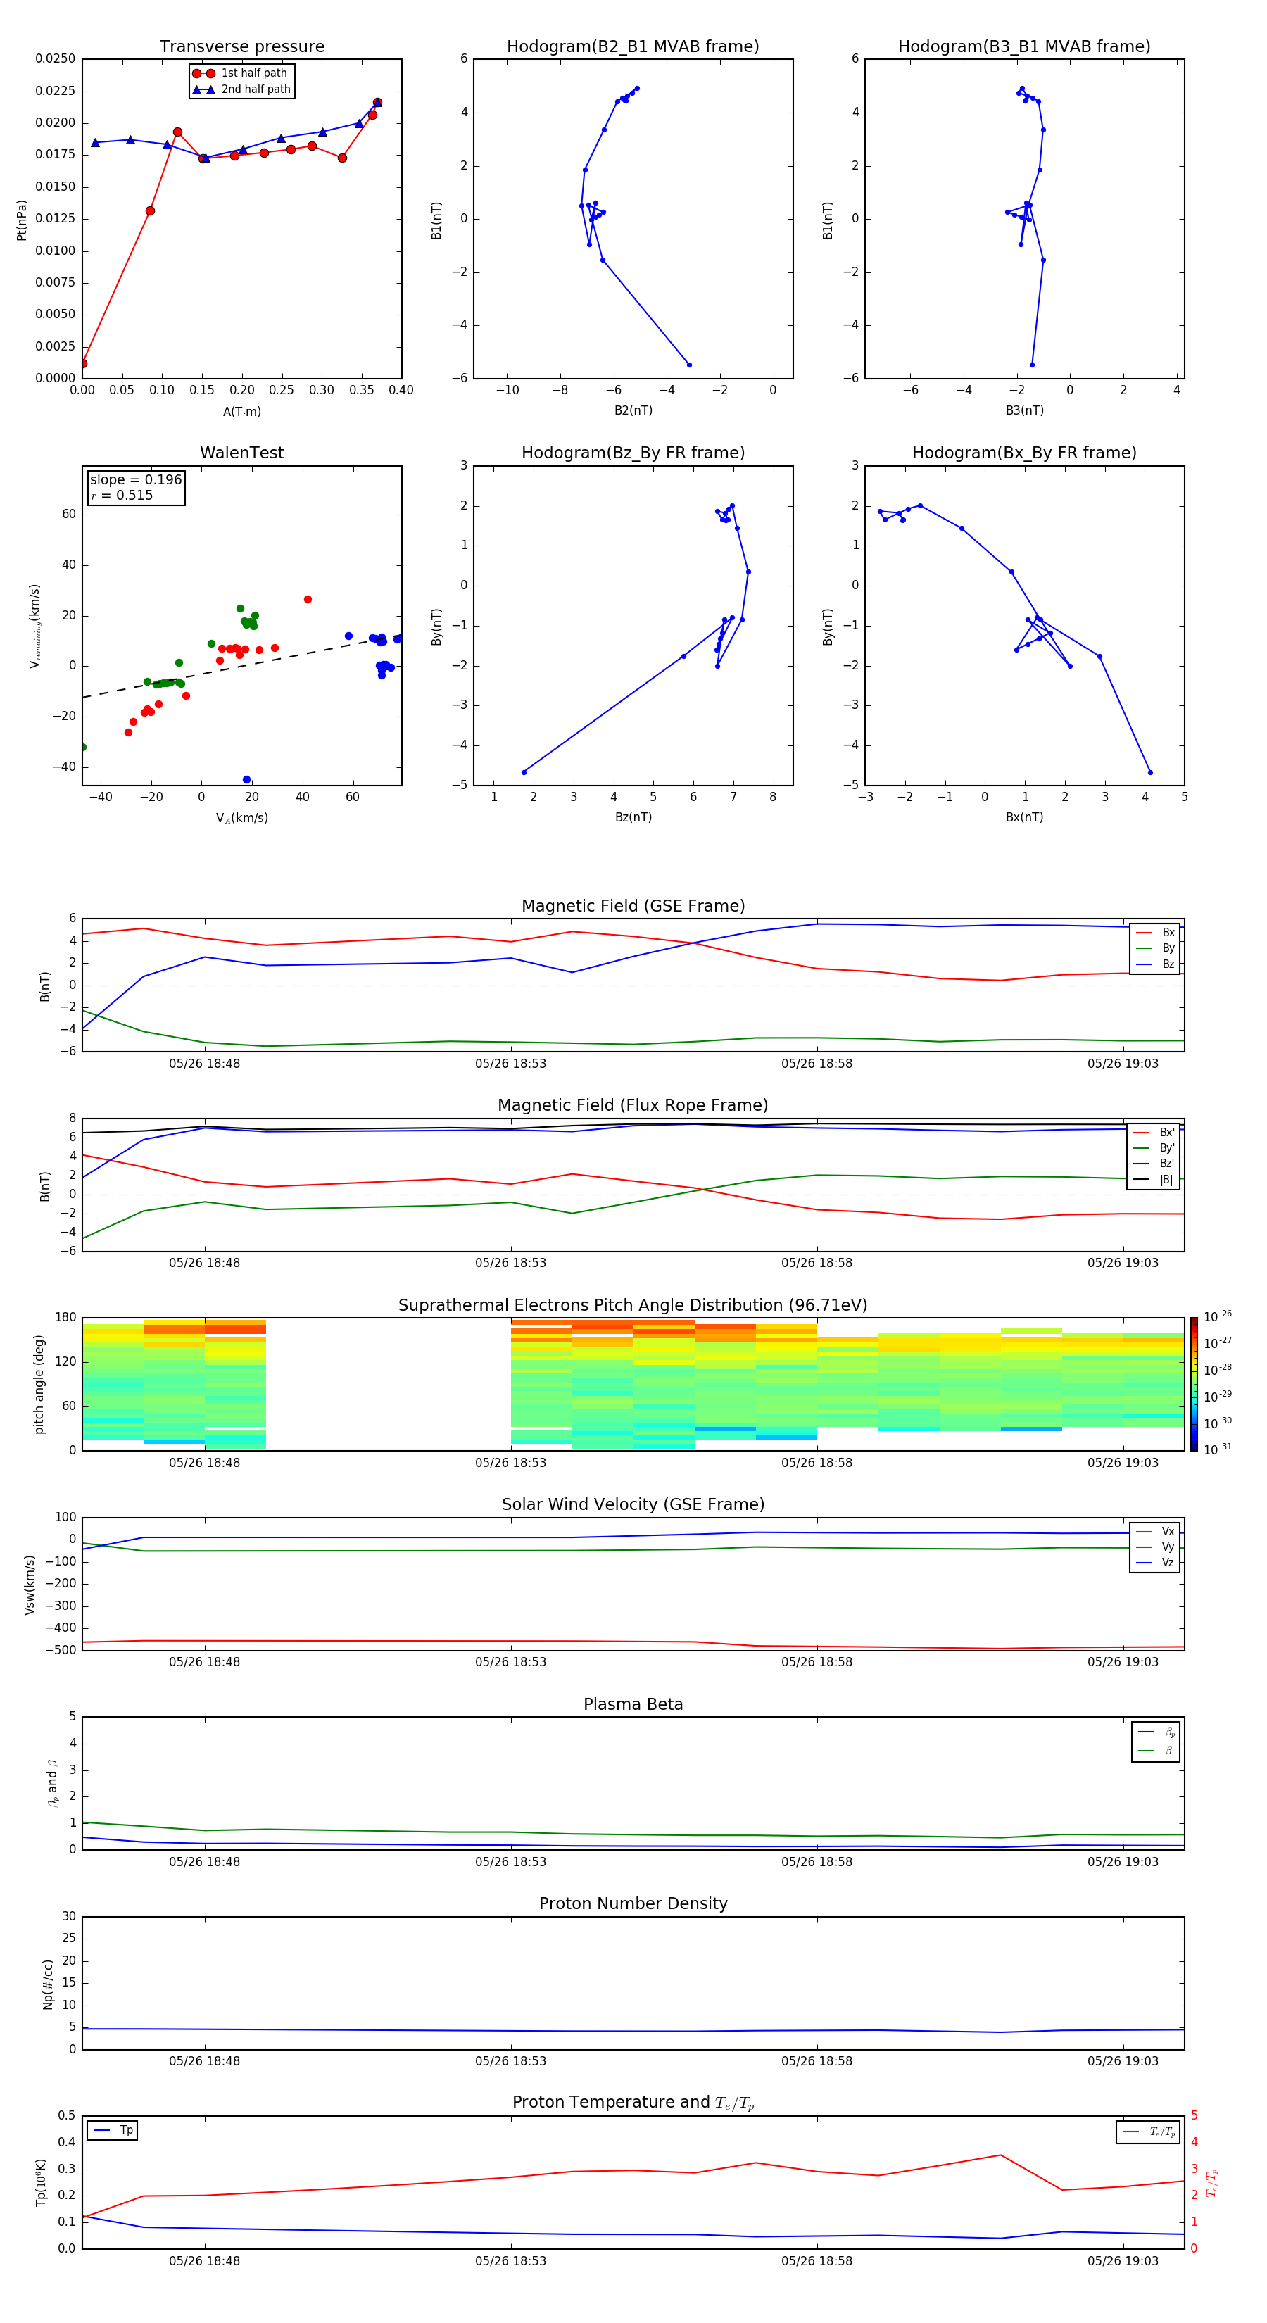The height and width of the screenshot is (2323, 1267).
Task: Click the Vx legend entry in Solar Wind plot
Action: [x=1157, y=1531]
